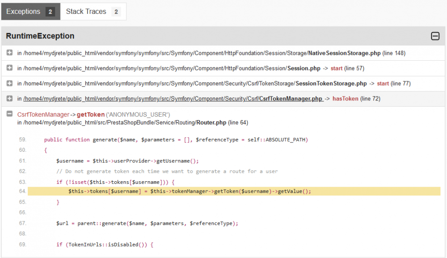Expand the Session.php start trace row
Viewport: 447px width, 258px height.
click(10, 68)
